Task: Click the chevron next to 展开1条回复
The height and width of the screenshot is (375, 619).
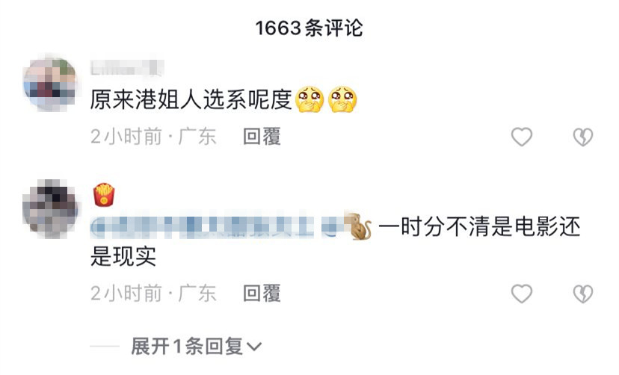Action: [x=254, y=347]
